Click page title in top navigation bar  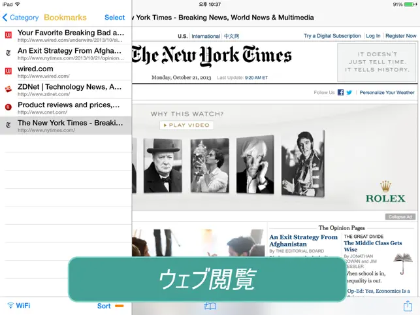(223, 18)
